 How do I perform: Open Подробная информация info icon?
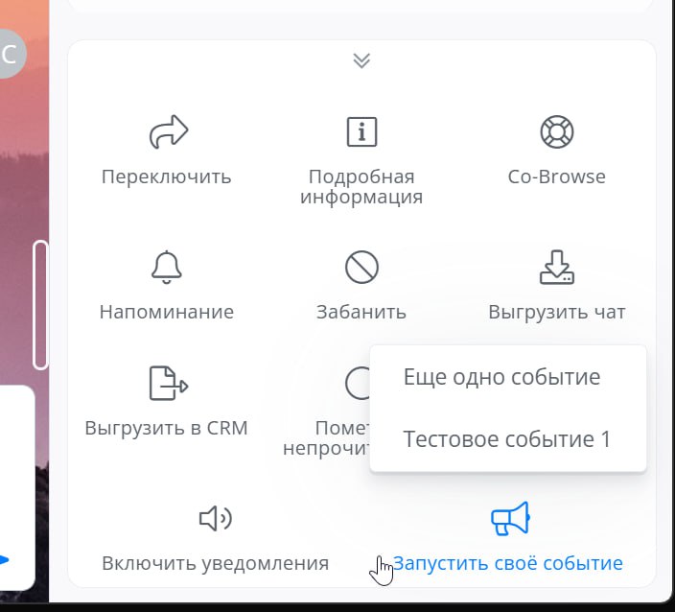click(x=361, y=131)
